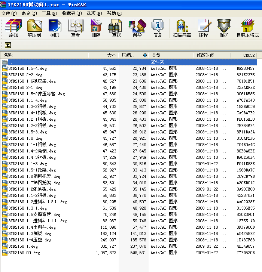Image resolution: width=262 pixels, height=272 pixels.
Task: Click the file icon of 3YK2160.1.3-1.dwg
Action: coord(5,208)
